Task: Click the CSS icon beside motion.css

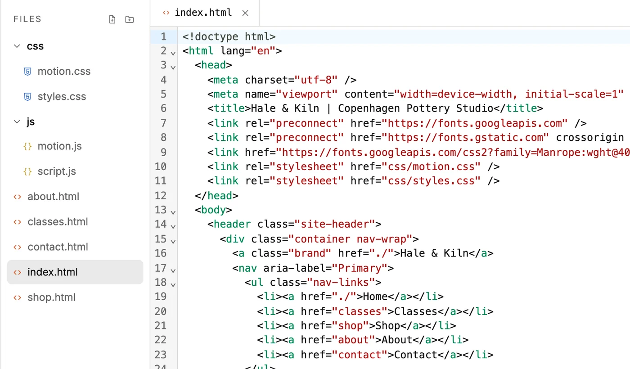Action: point(27,71)
